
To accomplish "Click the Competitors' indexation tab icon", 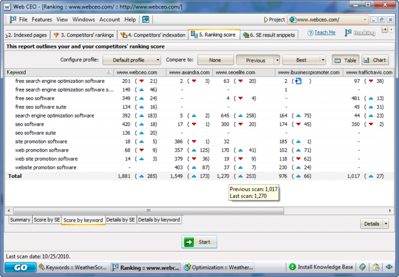I will coord(124,35).
